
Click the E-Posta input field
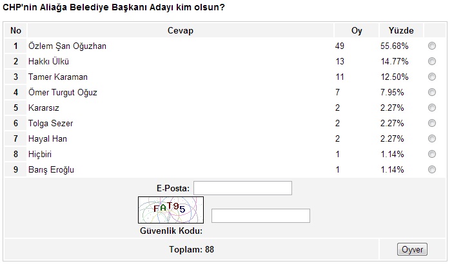(242, 188)
